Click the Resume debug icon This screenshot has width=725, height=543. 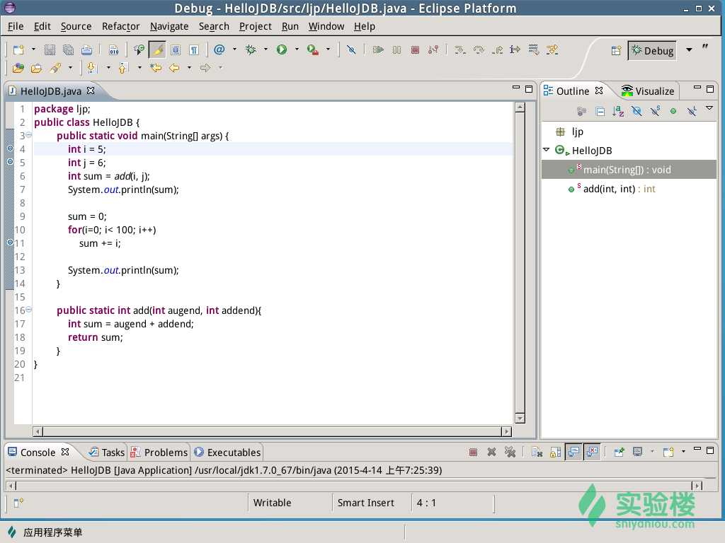[378, 50]
